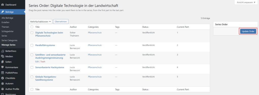Expand the Ansicht anpassen screen options
This screenshot has height=95, width=259.
click(246, 3)
